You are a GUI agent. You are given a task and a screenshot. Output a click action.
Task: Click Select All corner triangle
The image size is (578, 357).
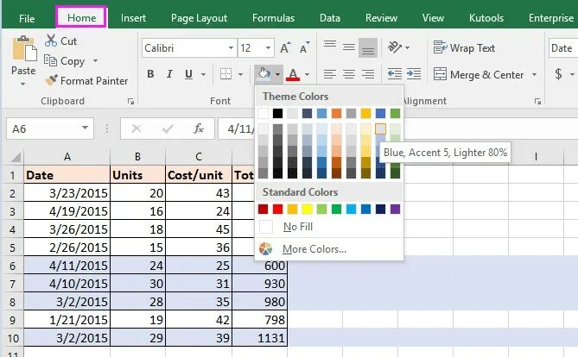[x=15, y=157]
